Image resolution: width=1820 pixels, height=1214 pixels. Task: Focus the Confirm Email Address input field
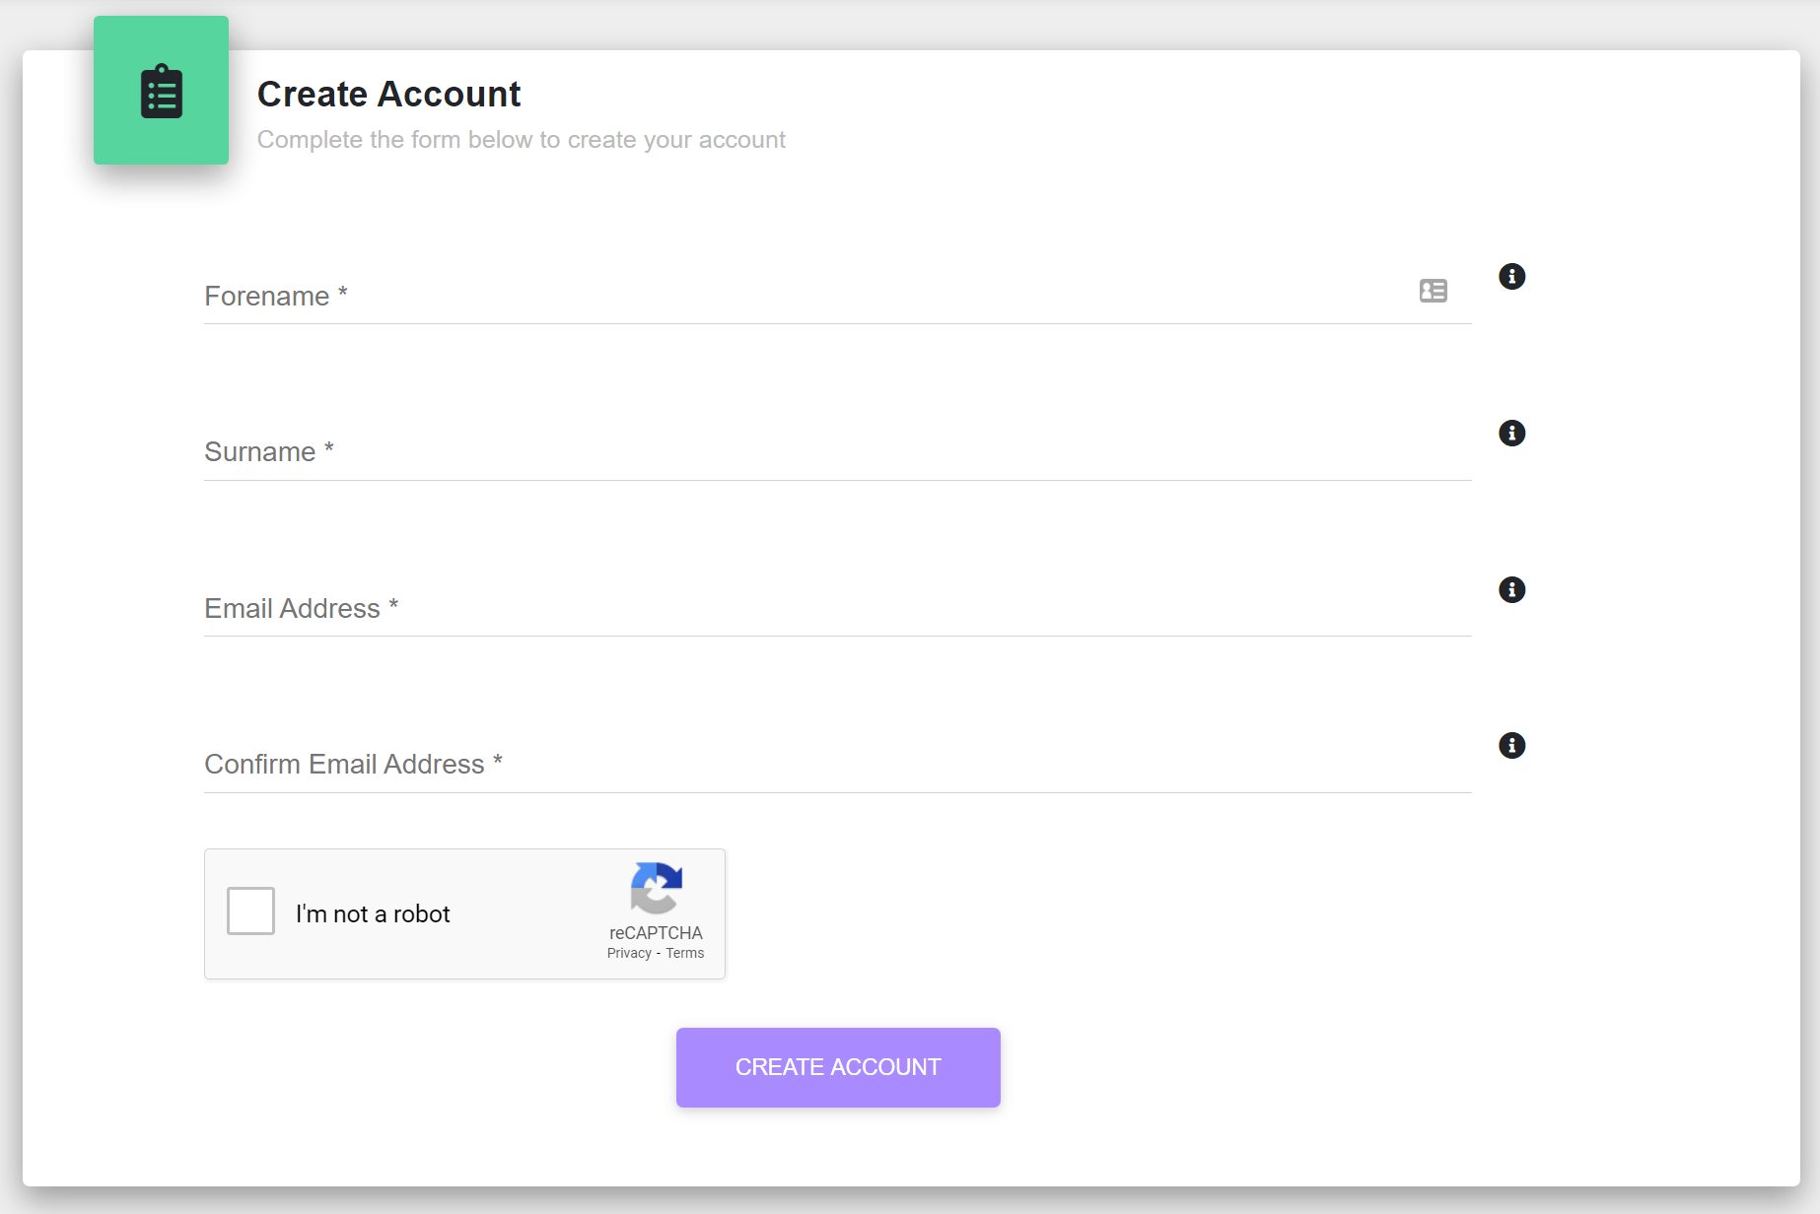coord(837,764)
